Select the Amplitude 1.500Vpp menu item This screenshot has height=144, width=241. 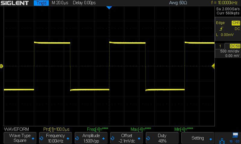91,138
